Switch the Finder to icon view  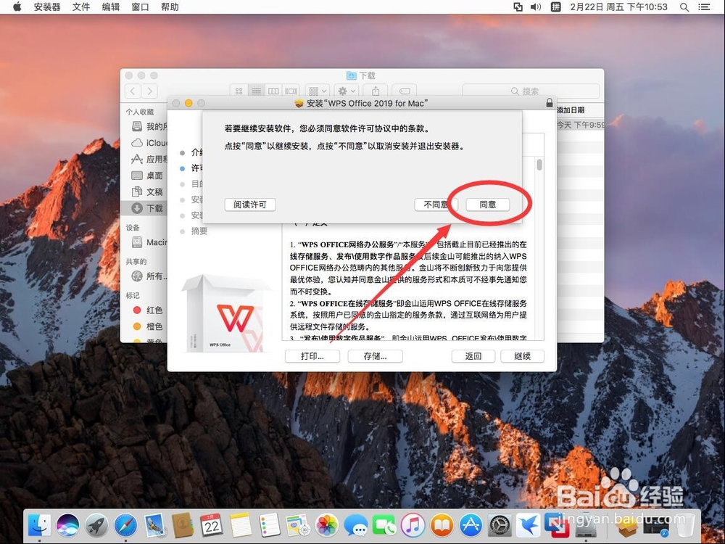pyautogui.click(x=239, y=91)
